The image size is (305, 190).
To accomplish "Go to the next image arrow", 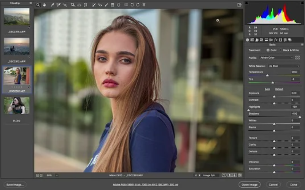I will click(199, 176).
